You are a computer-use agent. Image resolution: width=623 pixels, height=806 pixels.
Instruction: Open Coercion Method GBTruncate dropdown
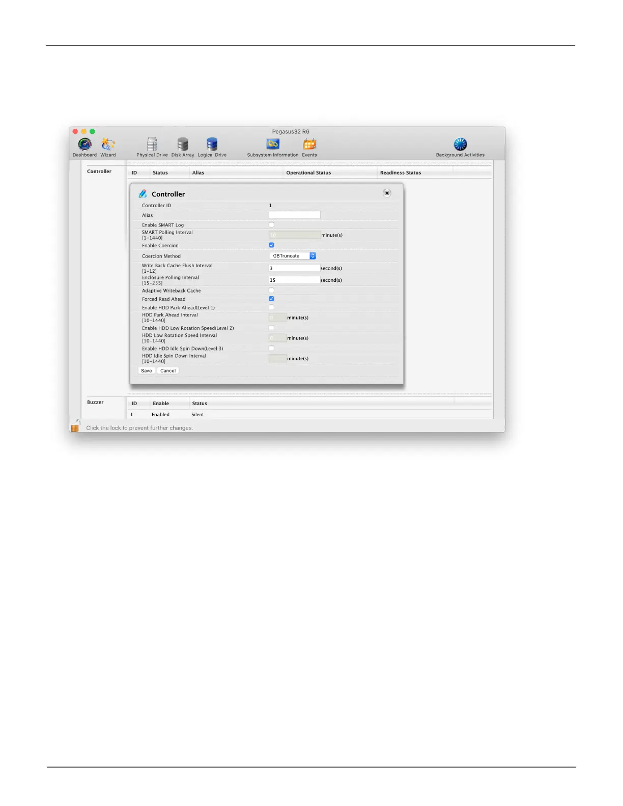point(293,256)
